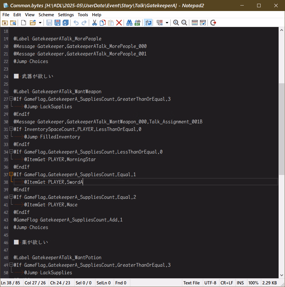Create a new blank document
The image size is (285, 287).
pyautogui.click(x=24, y=23)
